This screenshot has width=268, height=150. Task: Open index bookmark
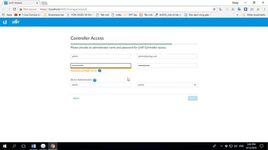(x=116, y=15)
